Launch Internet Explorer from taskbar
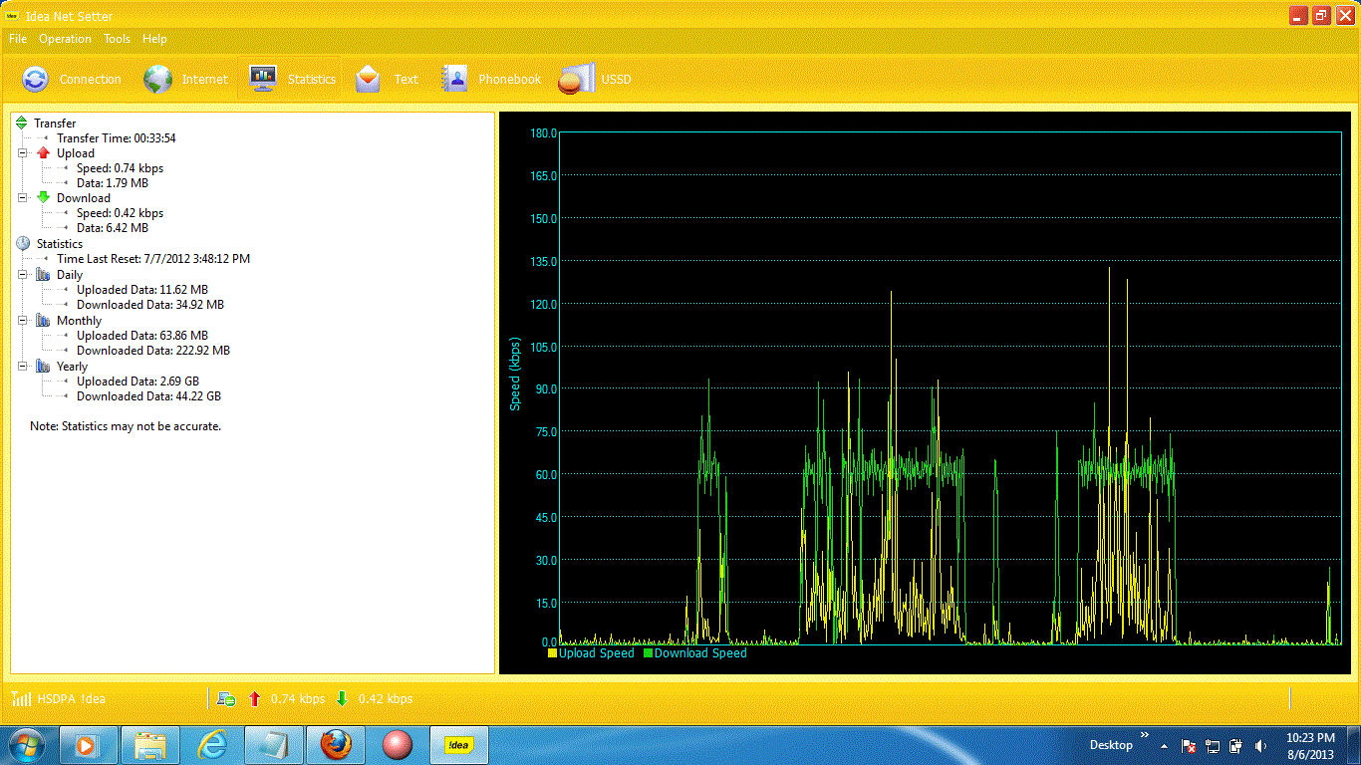1361x765 pixels. 212,745
